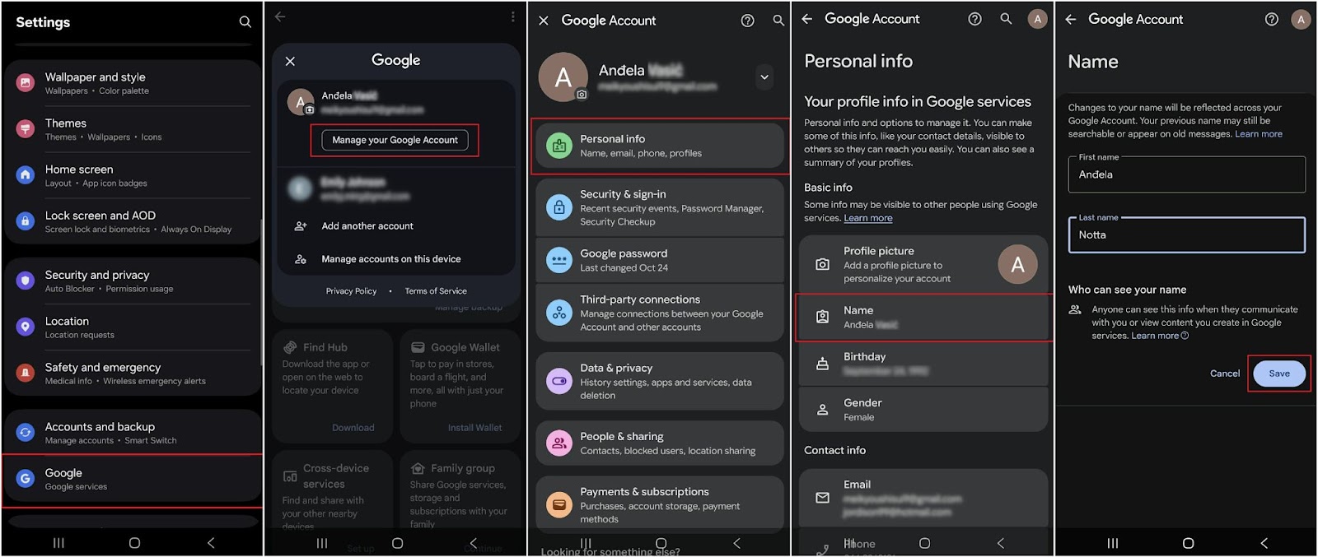This screenshot has width=1318, height=557.
Task: Tap Add another account
Action: [x=367, y=226]
